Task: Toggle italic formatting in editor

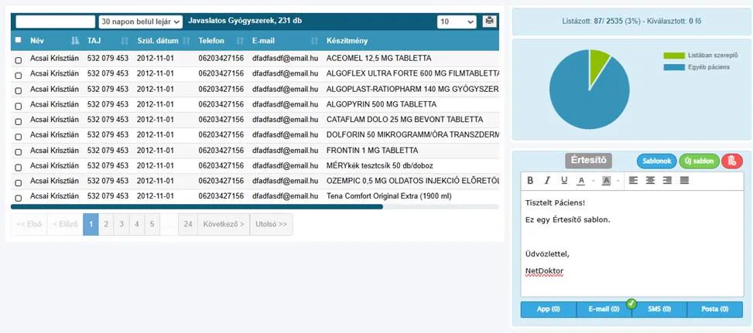Action: (x=547, y=181)
